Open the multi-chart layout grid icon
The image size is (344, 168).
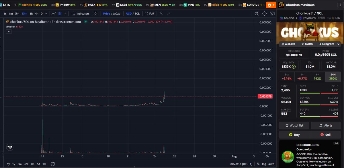tap(95, 13)
